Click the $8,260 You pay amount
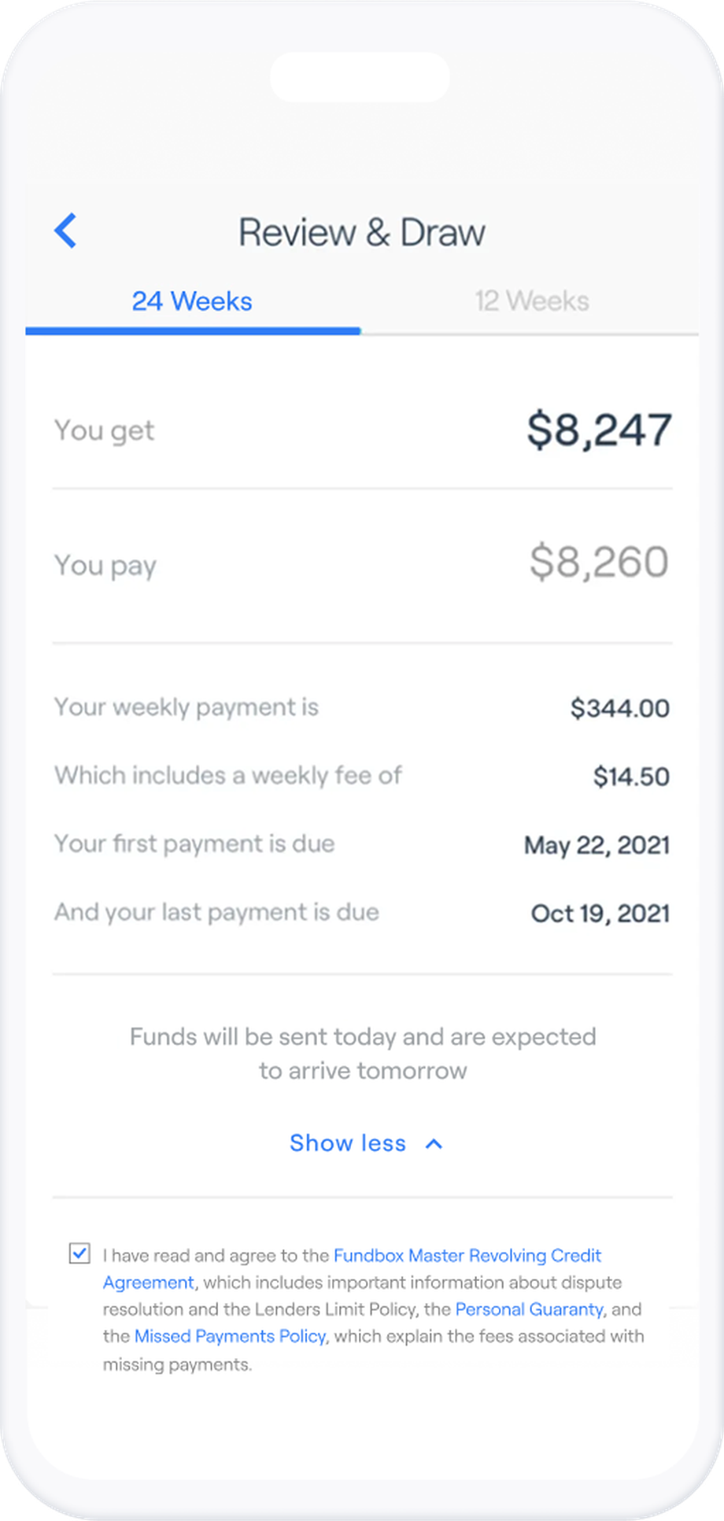 (599, 563)
